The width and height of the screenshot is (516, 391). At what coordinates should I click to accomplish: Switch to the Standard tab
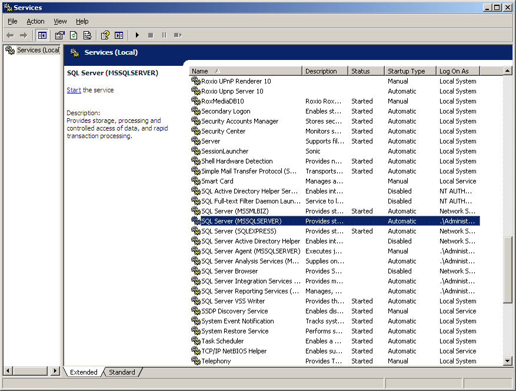coord(122,372)
